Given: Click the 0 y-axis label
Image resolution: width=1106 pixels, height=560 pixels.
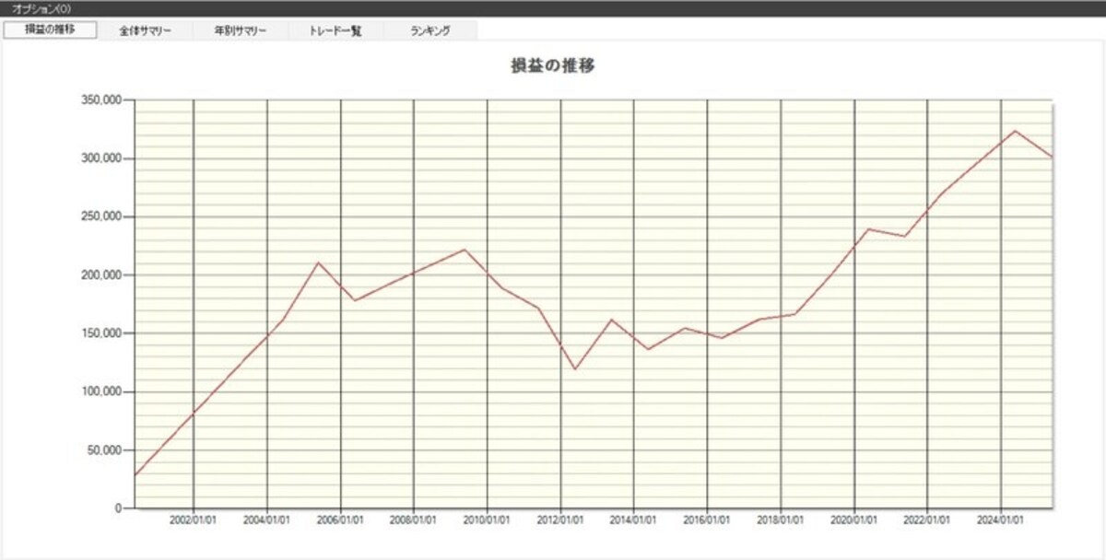Looking at the screenshot, I should [119, 508].
